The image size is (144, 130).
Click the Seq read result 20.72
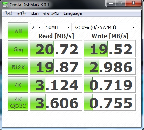pos(56,49)
